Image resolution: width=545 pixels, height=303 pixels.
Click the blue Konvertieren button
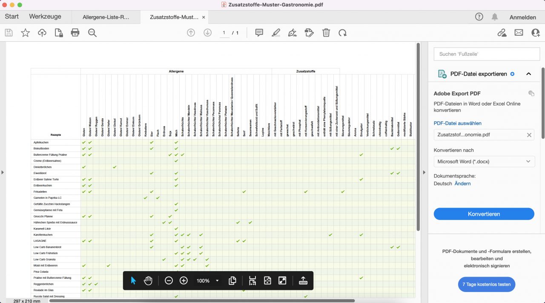pyautogui.click(x=484, y=214)
